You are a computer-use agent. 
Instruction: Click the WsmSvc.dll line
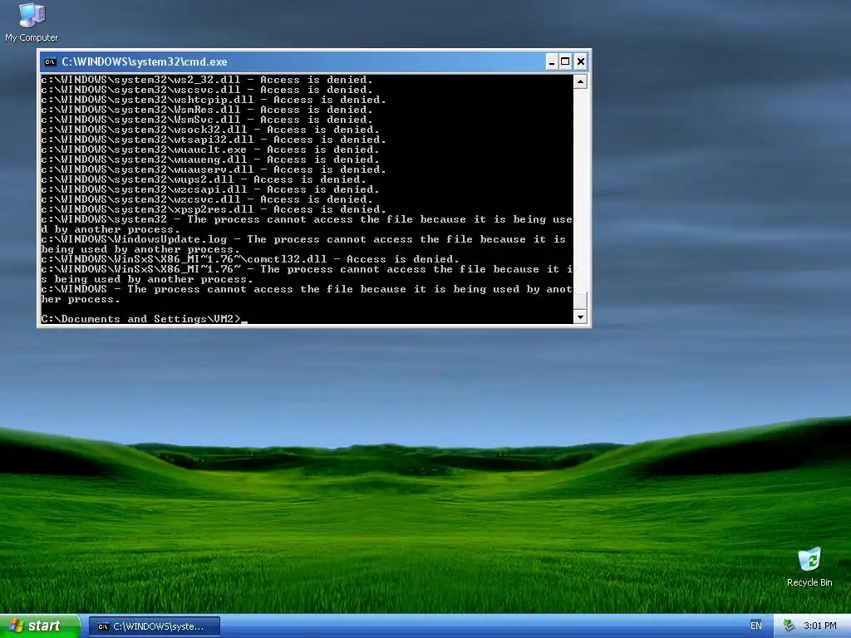click(207, 120)
